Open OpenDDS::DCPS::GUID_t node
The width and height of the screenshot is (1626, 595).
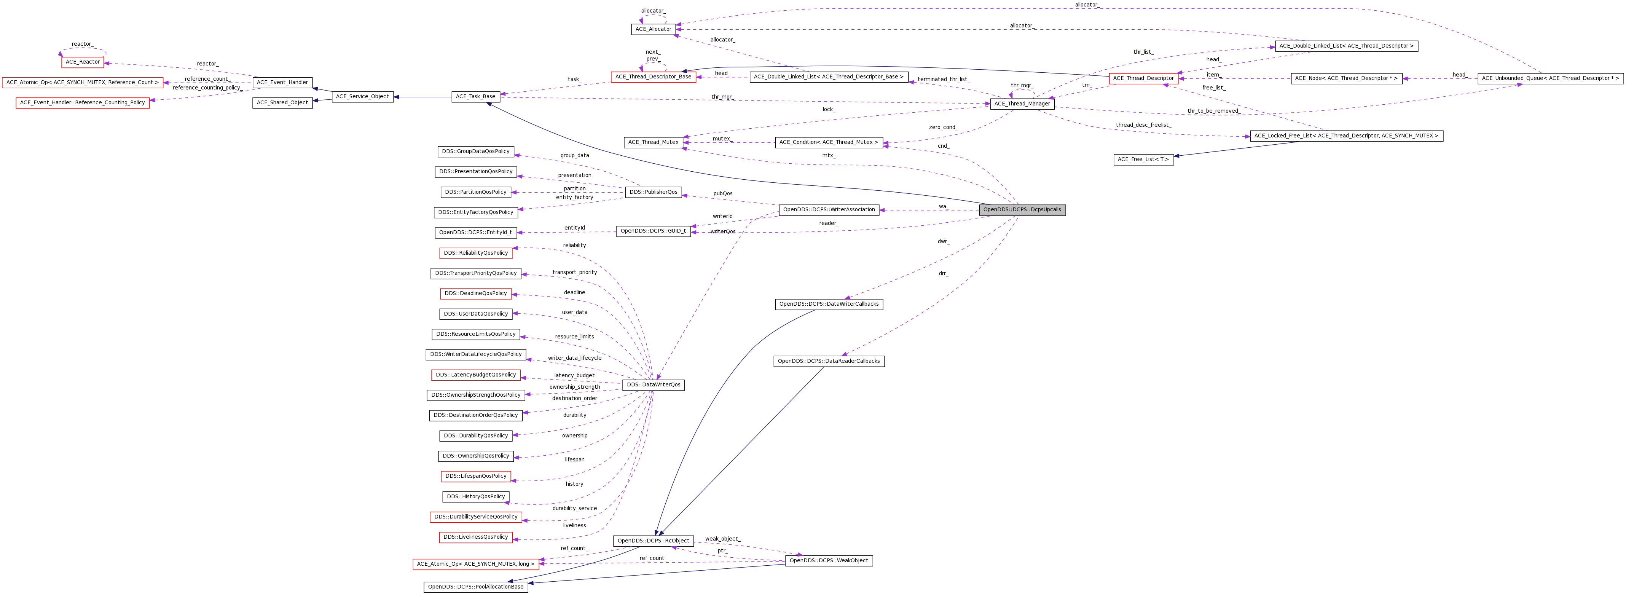(x=653, y=231)
